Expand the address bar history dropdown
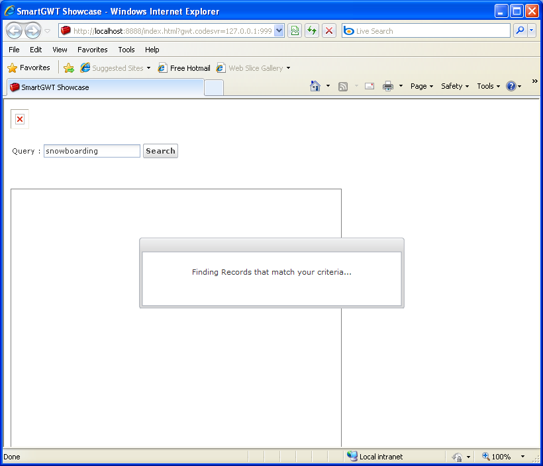 coord(279,31)
